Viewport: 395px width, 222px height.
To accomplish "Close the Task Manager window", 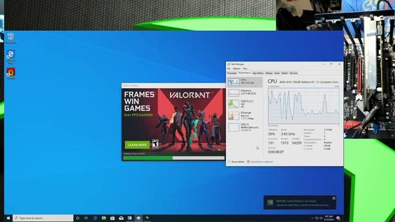I will [339, 64].
